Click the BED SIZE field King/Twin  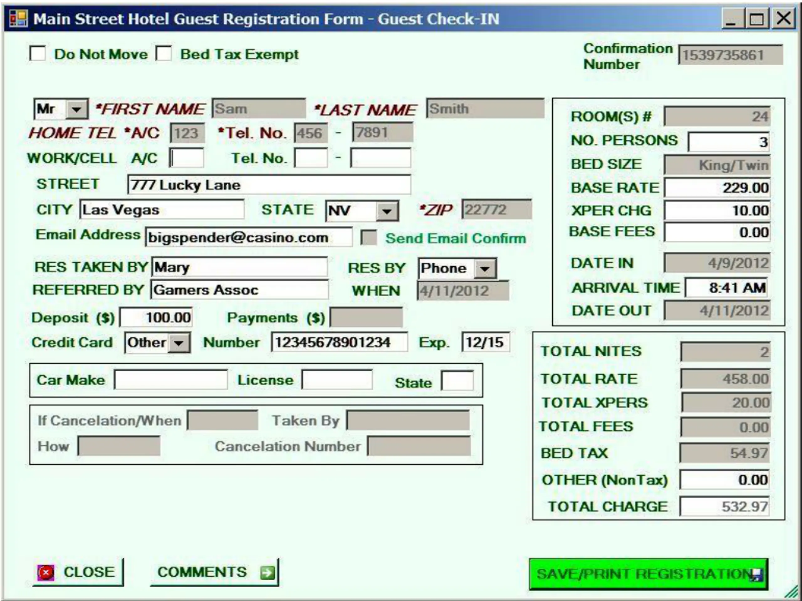click(x=717, y=165)
